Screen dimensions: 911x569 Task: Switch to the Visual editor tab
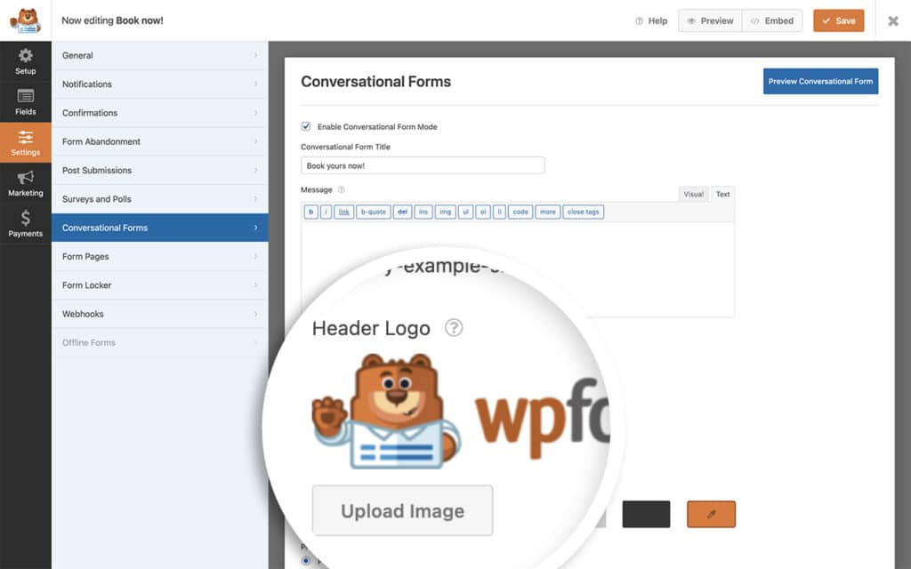pyautogui.click(x=693, y=194)
